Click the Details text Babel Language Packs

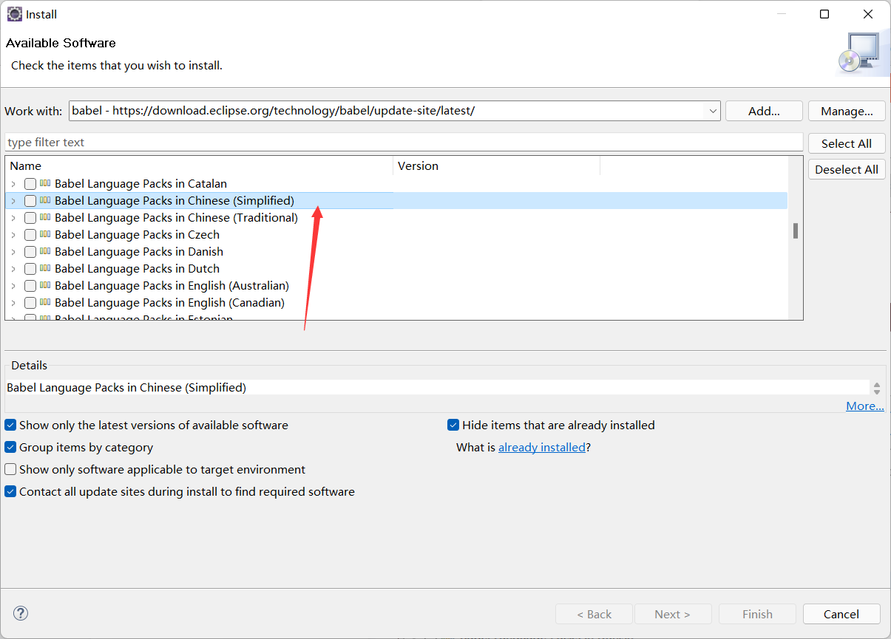coord(126,387)
